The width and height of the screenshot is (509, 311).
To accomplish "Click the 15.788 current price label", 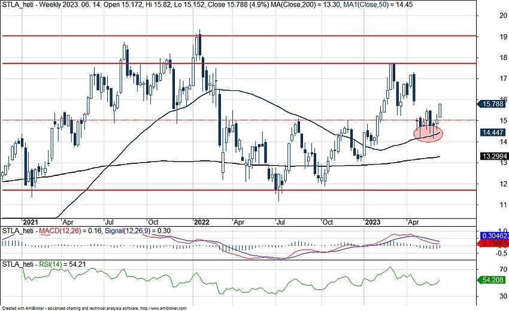I will (492, 104).
